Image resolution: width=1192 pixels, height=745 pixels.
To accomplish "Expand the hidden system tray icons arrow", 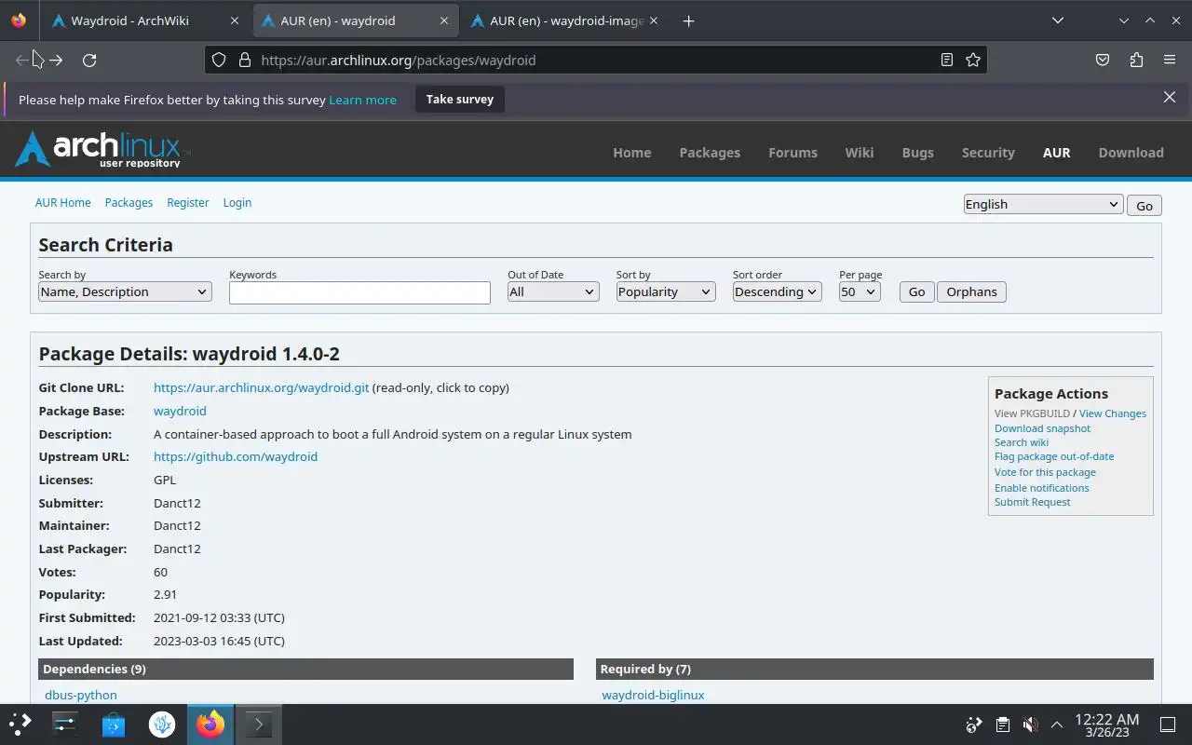I will pyautogui.click(x=1056, y=725).
